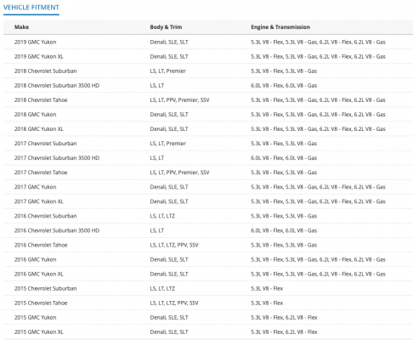This screenshot has width=413, height=340.
Task: Select the 2016 GMC Yukon XL make cell
Action: point(39,274)
